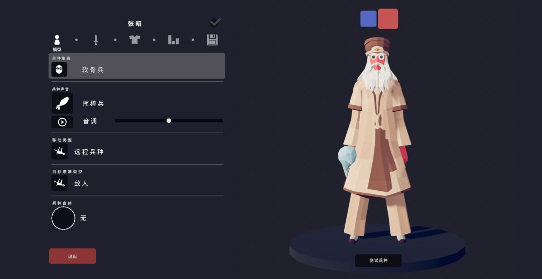Open the 挥棒兵 voice selection

[x=93, y=104]
